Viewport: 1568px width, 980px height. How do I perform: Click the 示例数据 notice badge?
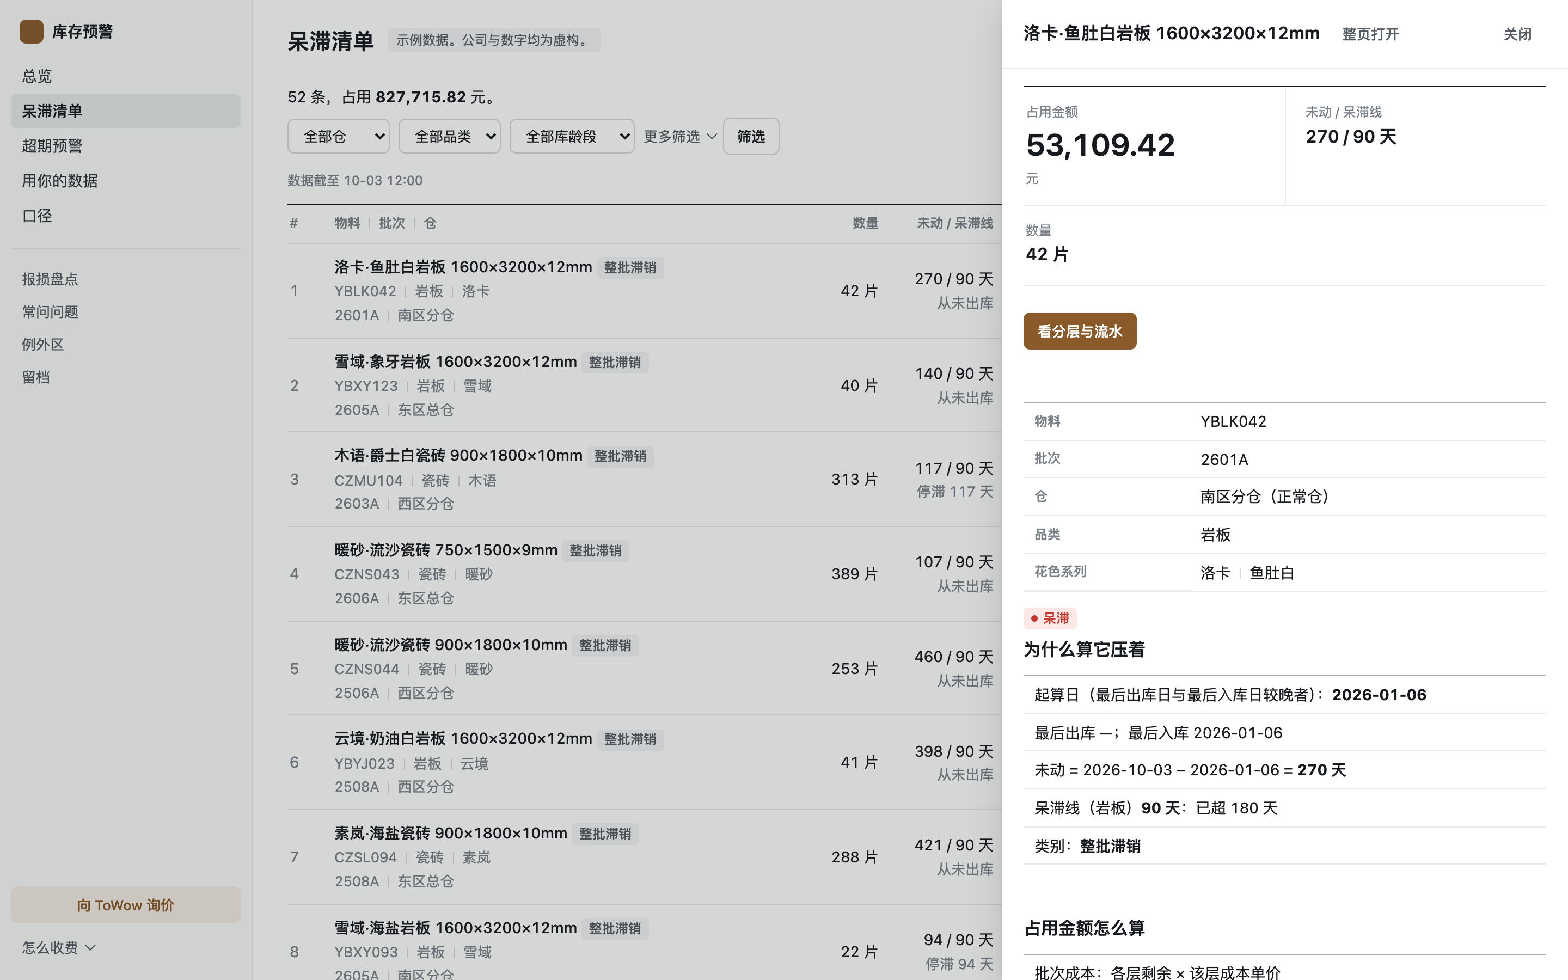[494, 40]
